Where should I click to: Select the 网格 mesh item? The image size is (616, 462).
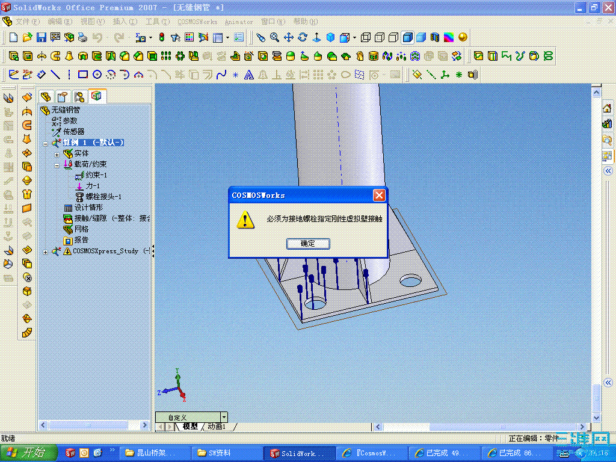pos(81,229)
